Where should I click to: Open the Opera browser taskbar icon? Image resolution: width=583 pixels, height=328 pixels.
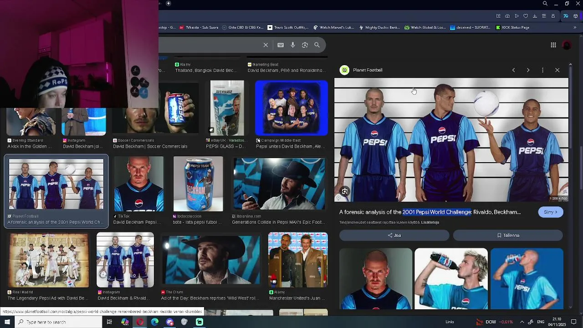click(x=140, y=322)
